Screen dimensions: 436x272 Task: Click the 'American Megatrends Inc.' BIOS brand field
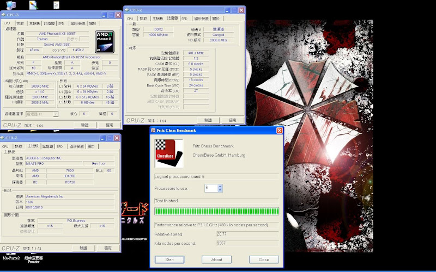pyautogui.click(x=70, y=196)
